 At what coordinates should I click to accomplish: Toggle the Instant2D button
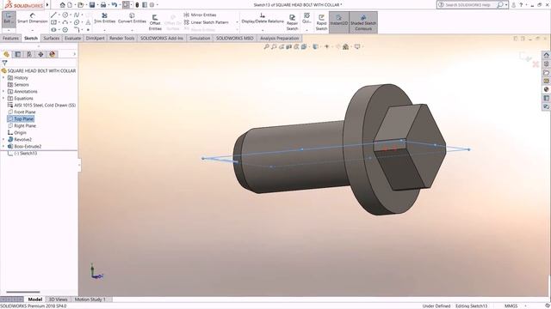tap(338, 22)
